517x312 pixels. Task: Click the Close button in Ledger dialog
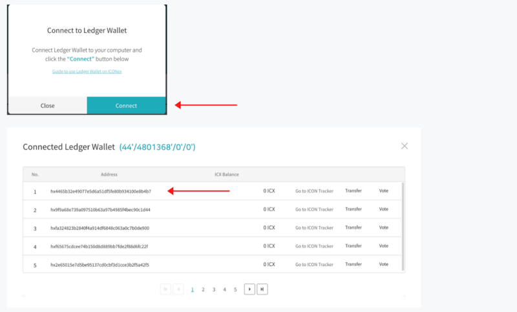pos(47,105)
